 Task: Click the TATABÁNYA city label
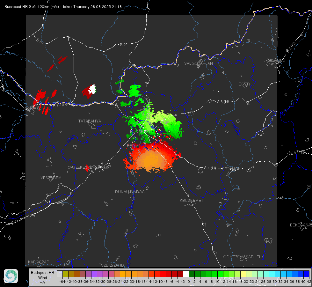pos(90,121)
